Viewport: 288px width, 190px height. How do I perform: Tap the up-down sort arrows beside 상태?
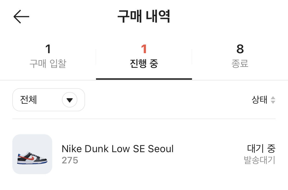[273, 100]
